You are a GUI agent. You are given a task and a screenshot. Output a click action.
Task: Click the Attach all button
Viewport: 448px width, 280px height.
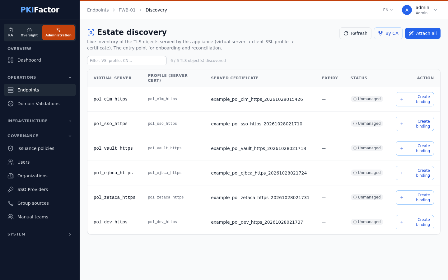coord(423,33)
